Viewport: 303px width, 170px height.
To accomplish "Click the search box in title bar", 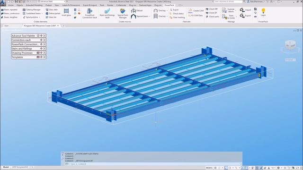I will pyautogui.click(x=228, y=1).
